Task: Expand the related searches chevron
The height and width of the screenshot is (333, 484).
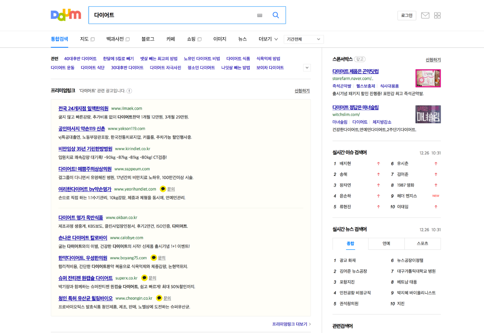Action: [x=307, y=68]
